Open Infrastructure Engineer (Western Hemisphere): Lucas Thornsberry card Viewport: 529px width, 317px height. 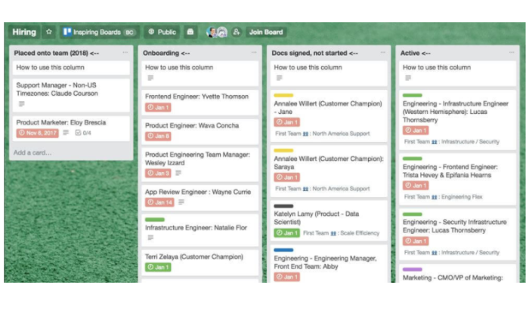coord(458,120)
